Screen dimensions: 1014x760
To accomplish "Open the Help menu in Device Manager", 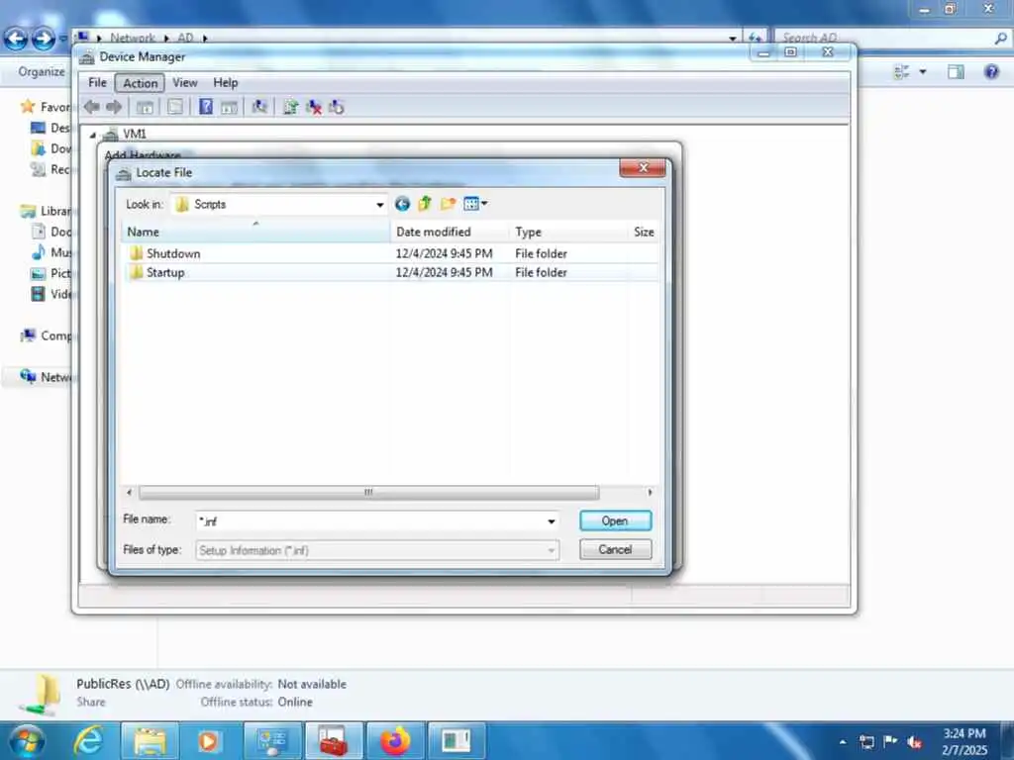I will pos(226,83).
